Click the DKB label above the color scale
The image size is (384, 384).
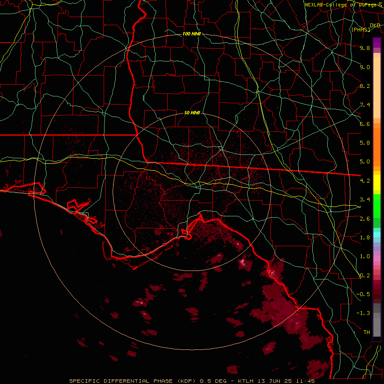pyautogui.click(x=375, y=26)
